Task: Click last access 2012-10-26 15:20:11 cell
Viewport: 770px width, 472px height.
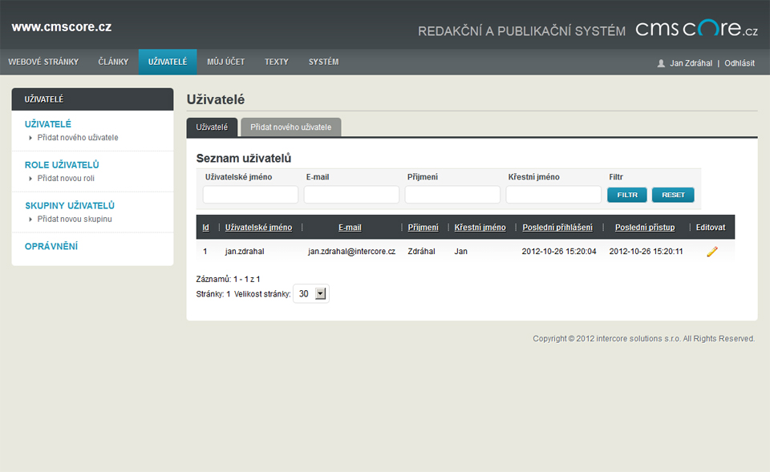Action: click(646, 251)
